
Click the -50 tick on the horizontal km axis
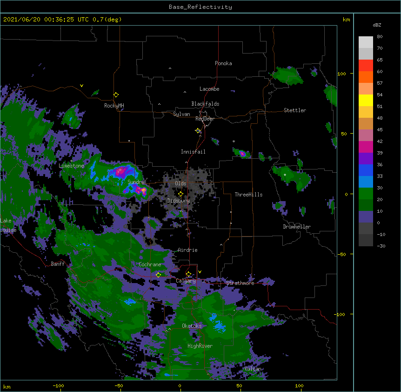[x=119, y=385]
